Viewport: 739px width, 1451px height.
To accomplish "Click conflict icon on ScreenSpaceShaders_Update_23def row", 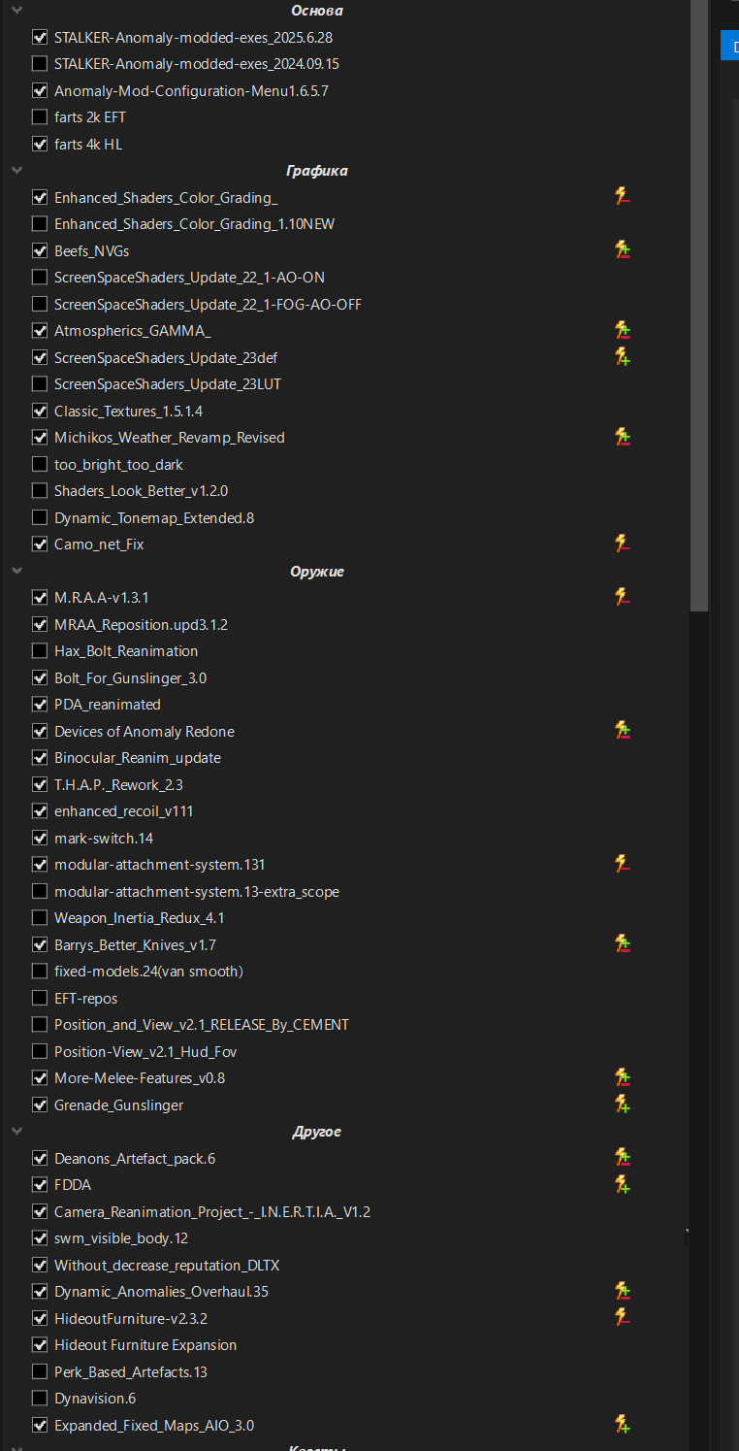I will [x=623, y=357].
